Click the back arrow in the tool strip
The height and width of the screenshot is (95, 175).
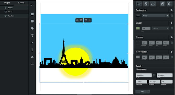click(32, 5)
